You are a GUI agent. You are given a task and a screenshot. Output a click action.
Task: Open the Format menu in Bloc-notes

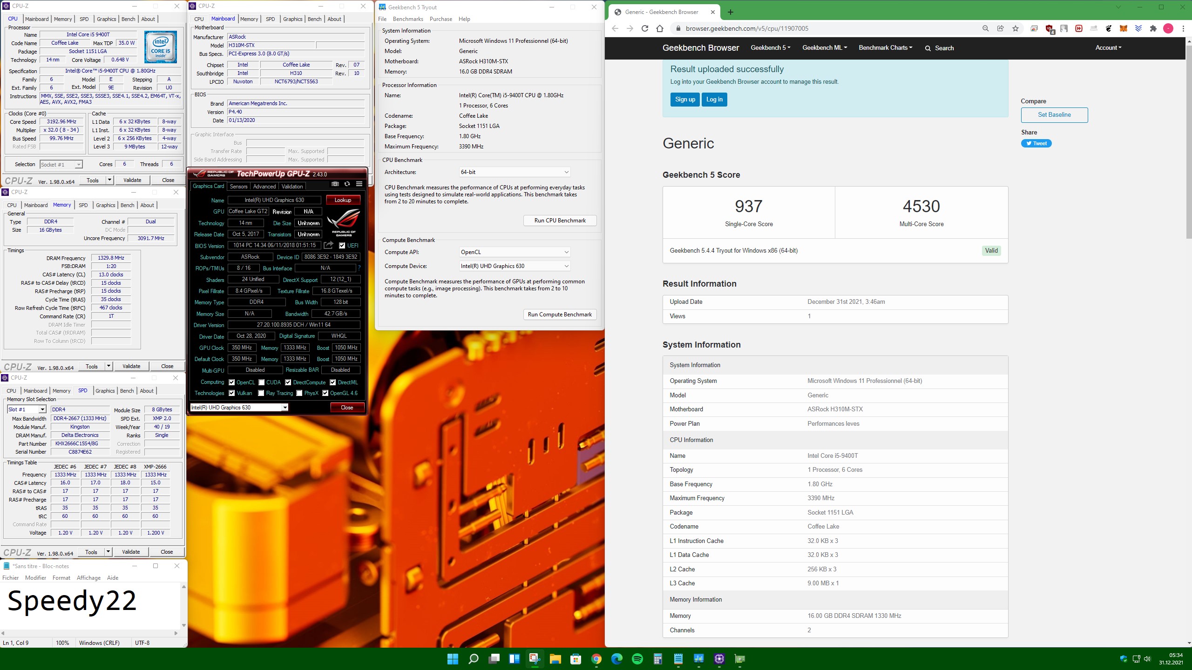click(x=61, y=578)
